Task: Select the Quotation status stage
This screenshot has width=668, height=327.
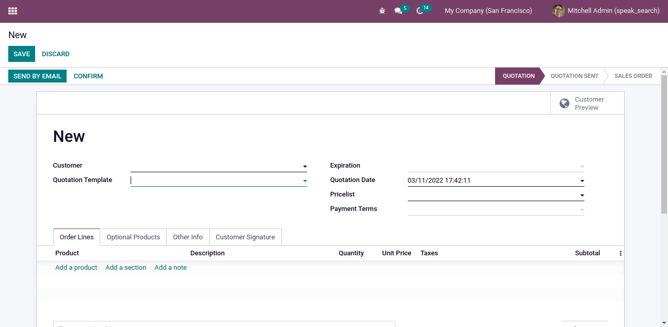Action: (x=518, y=76)
